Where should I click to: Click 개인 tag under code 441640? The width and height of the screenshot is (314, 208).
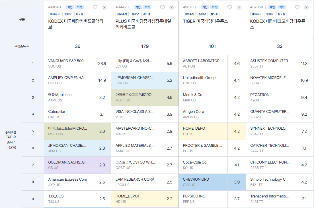[70, 7]
